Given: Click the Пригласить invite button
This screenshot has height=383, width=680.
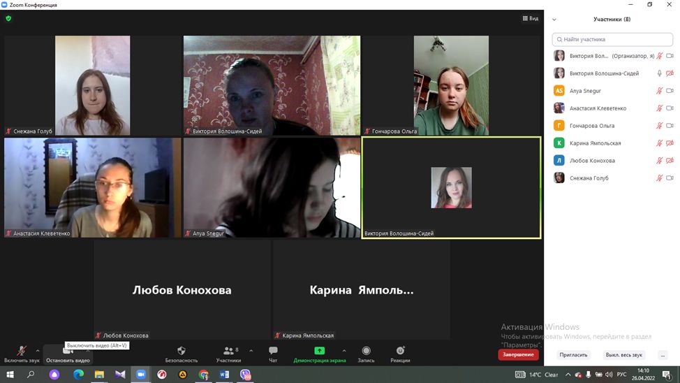Looking at the screenshot, I should (x=573, y=355).
